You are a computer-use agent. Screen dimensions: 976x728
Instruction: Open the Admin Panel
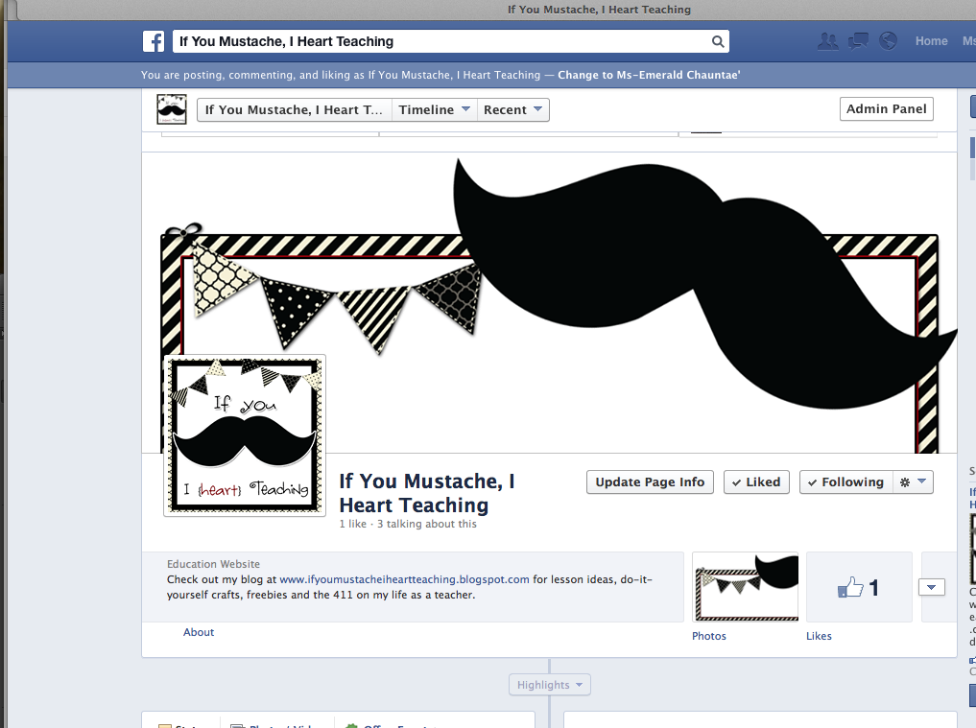pyautogui.click(x=887, y=109)
